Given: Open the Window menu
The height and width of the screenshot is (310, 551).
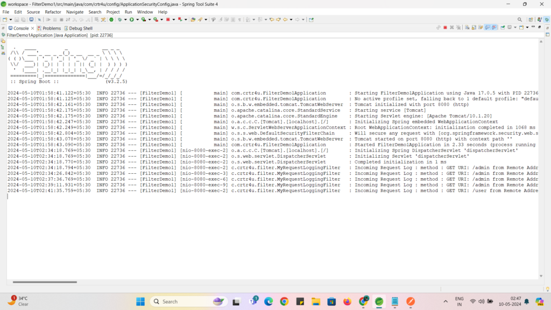Looking at the screenshot, I should tap(145, 12).
